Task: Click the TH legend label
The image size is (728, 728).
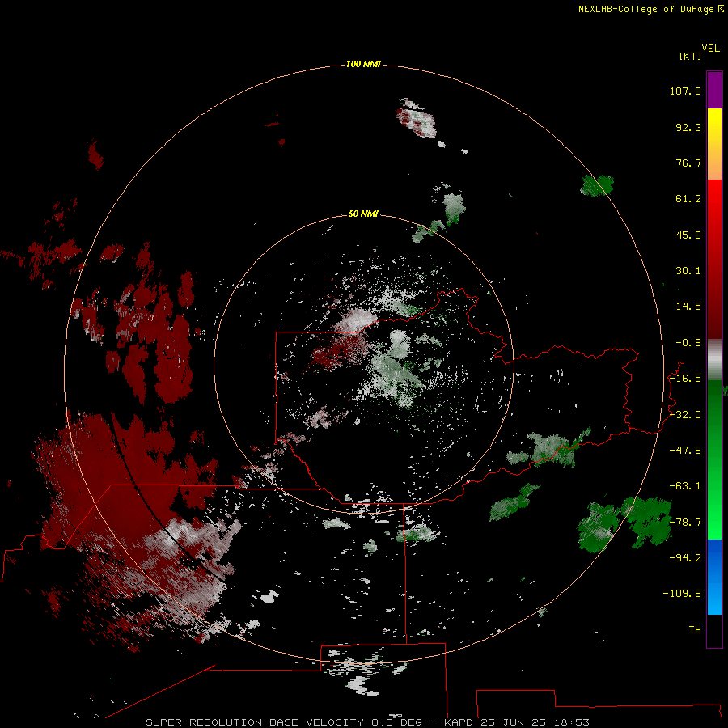Action: click(695, 630)
